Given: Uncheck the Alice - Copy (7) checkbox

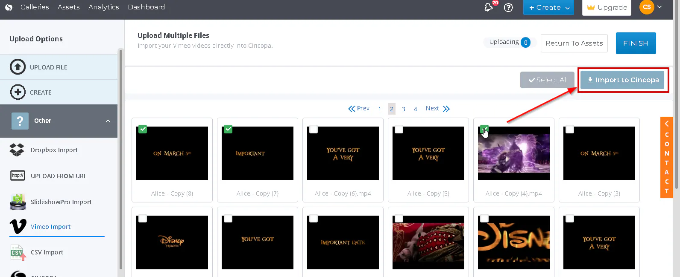Looking at the screenshot, I should (228, 129).
